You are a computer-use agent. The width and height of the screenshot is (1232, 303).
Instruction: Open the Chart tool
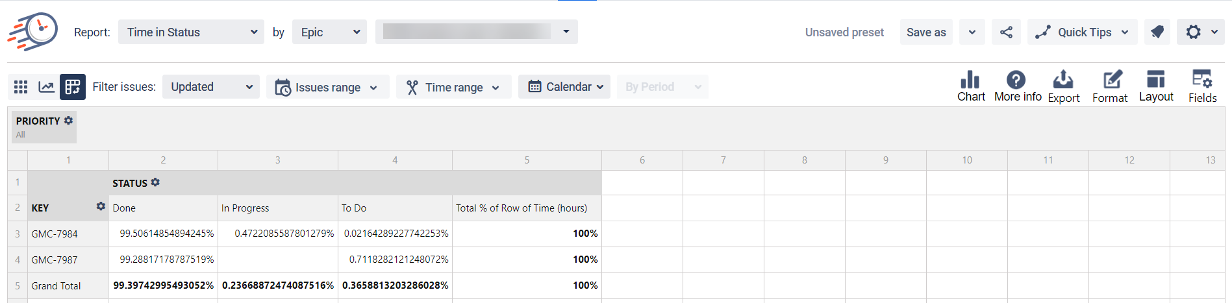point(970,86)
